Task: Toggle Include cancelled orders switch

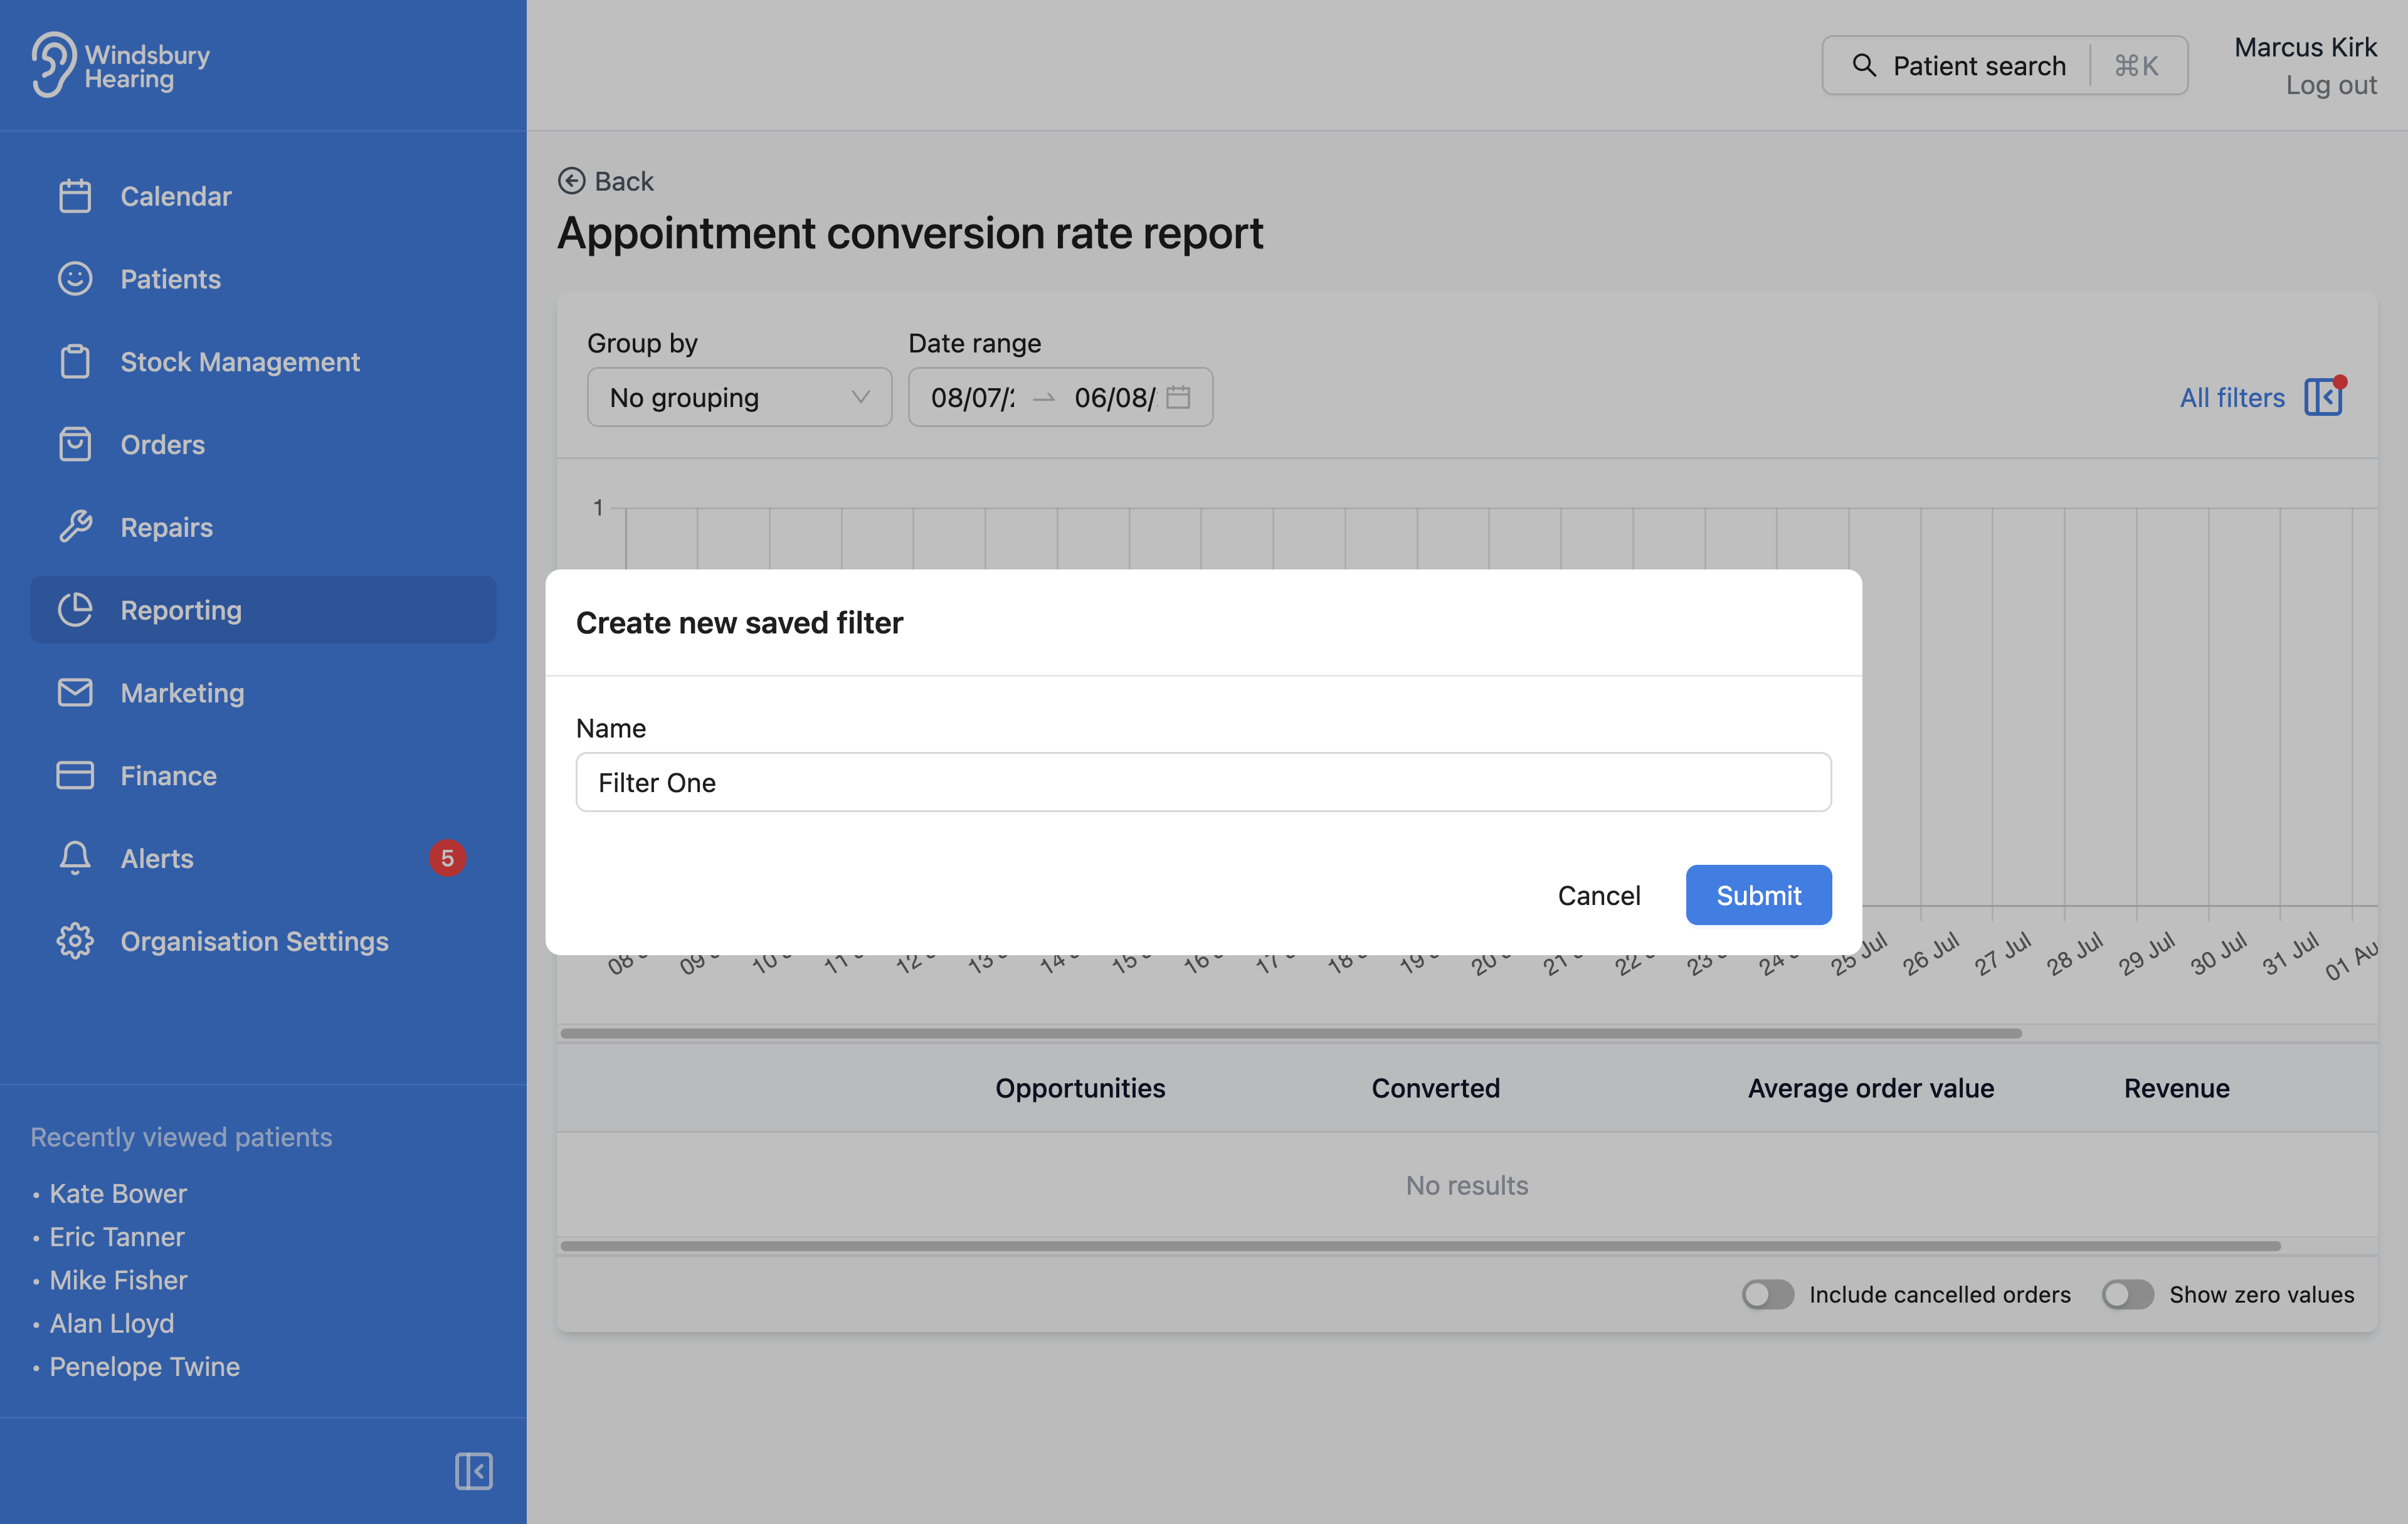Action: coord(1767,1294)
